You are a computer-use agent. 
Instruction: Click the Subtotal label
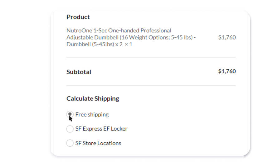pyautogui.click(x=79, y=72)
